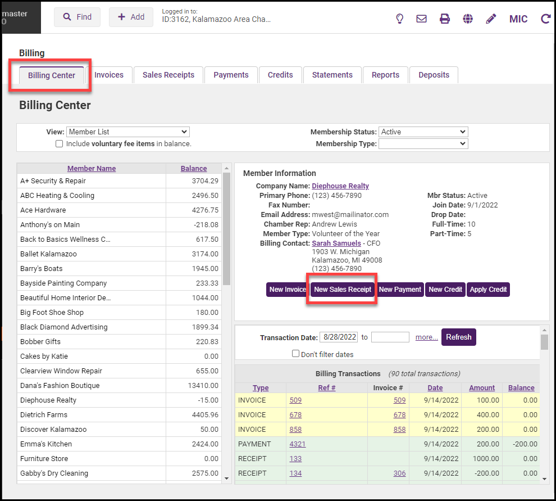
Task: Click the Add button with plus icon
Action: pyautogui.click(x=131, y=17)
